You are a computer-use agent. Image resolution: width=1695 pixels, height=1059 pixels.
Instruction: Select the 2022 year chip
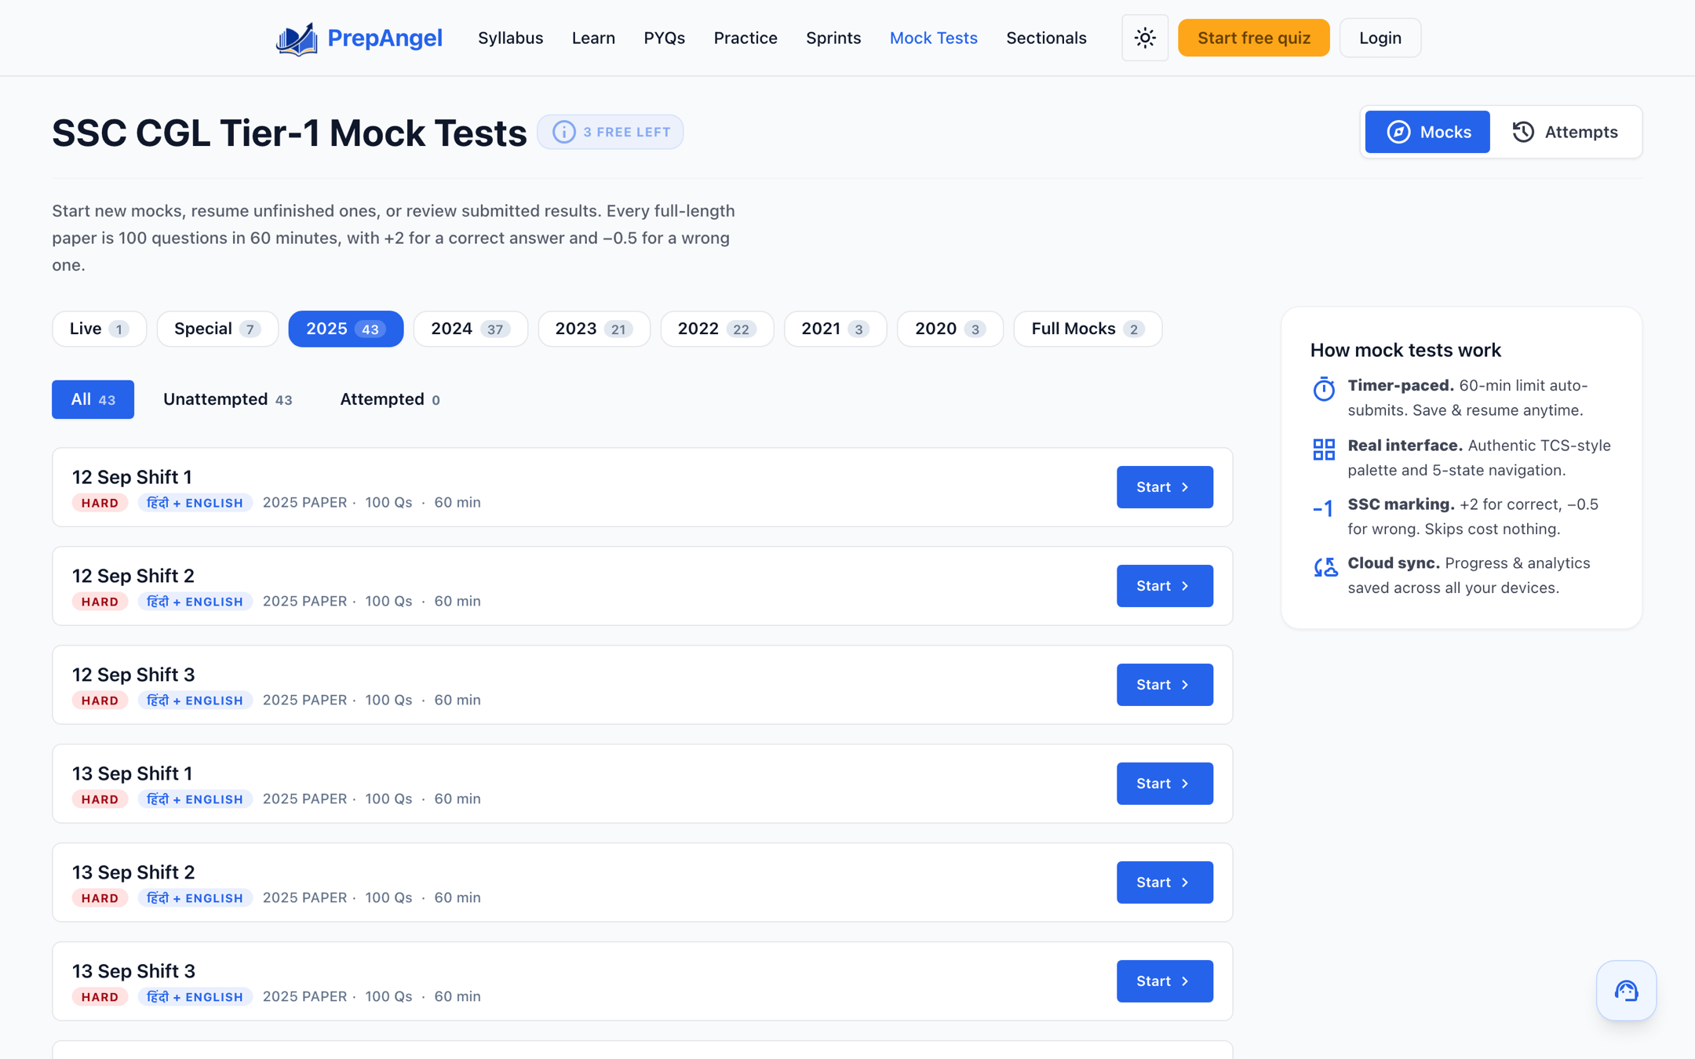coord(717,329)
